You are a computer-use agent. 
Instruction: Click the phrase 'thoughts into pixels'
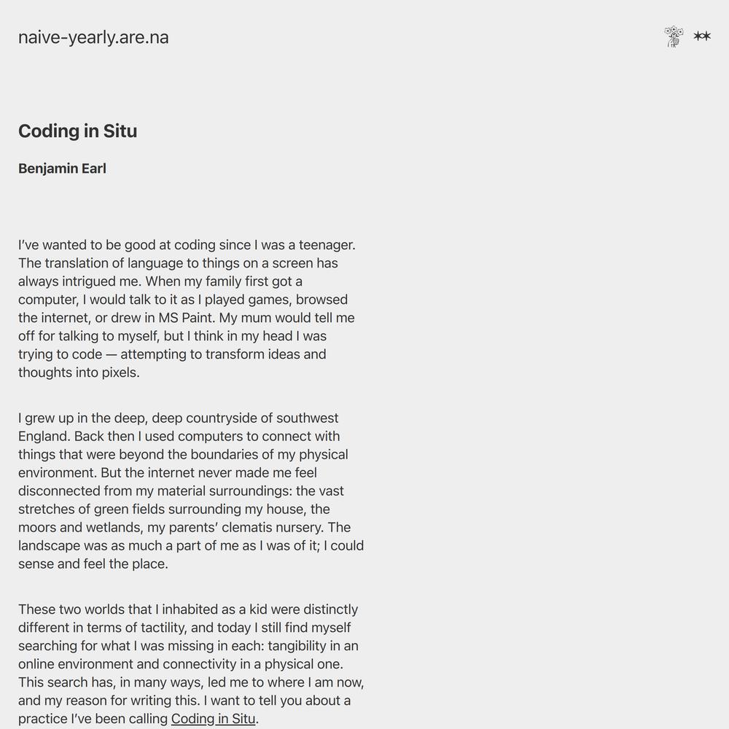pos(79,373)
